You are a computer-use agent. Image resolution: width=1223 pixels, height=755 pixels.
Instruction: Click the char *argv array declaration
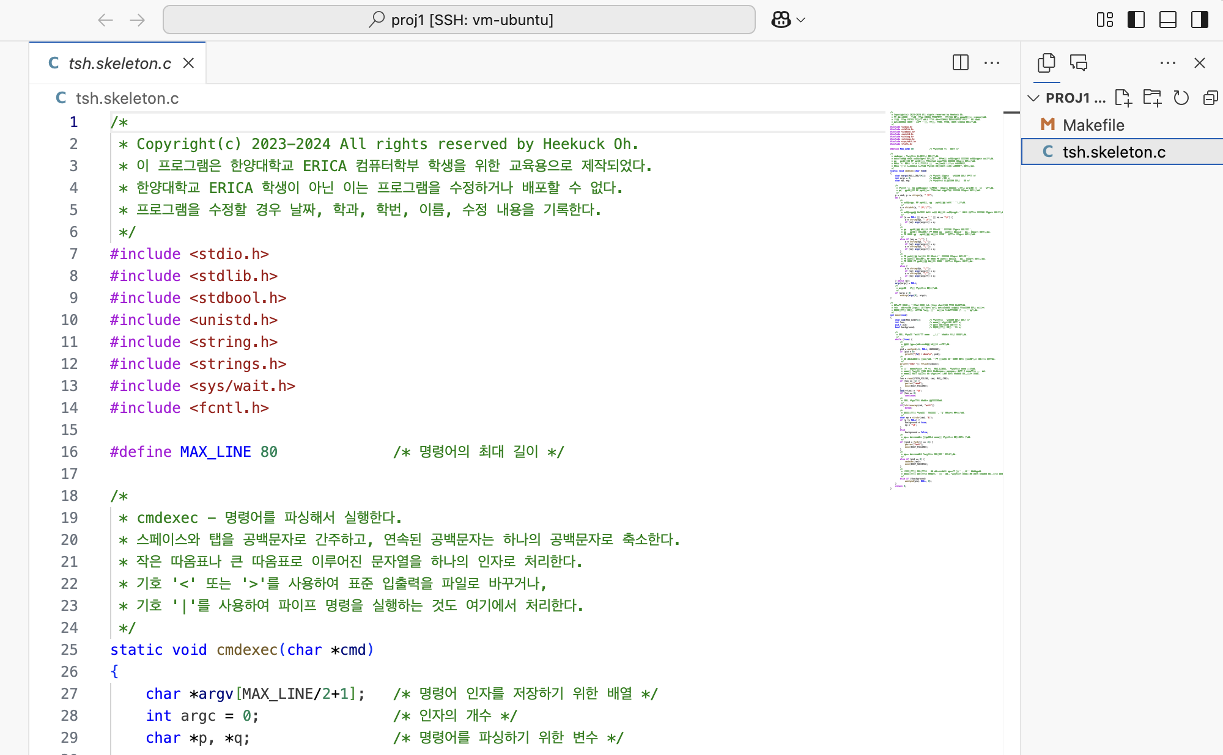tap(255, 693)
